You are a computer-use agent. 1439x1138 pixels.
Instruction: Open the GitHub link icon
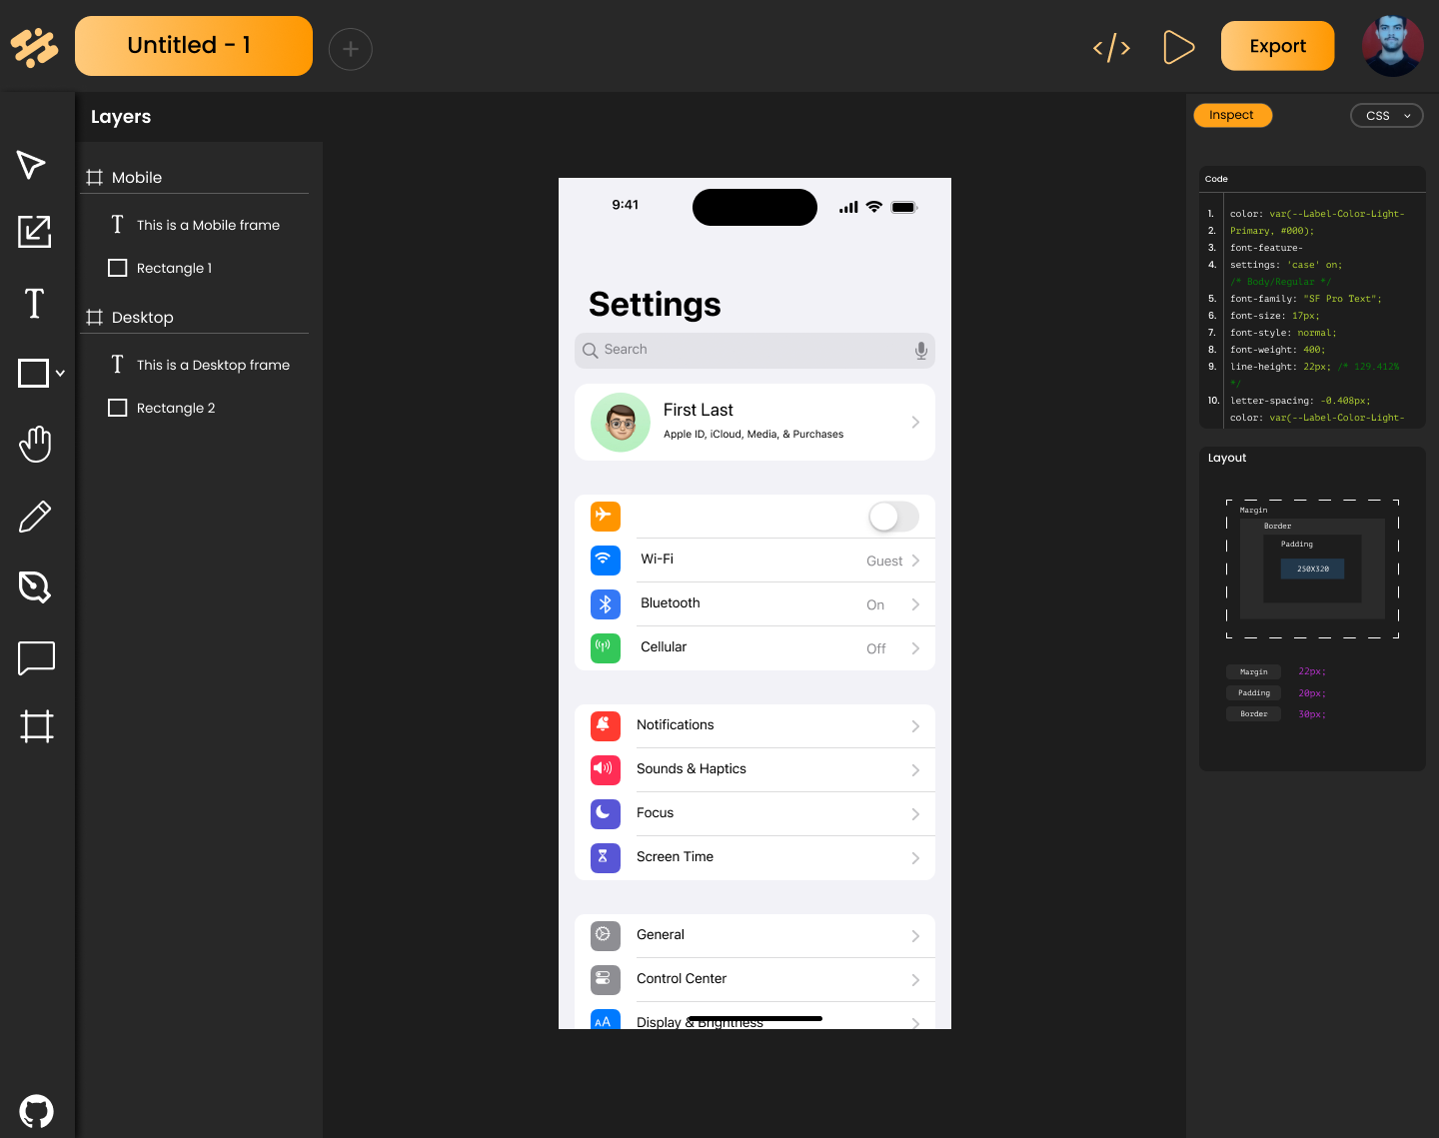click(x=36, y=1111)
